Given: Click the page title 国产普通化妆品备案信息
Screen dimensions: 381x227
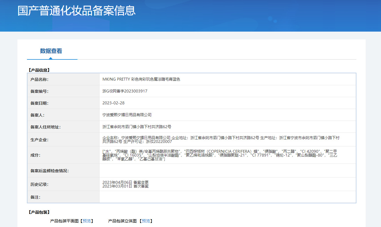Looking at the screenshot, I should click(x=77, y=10).
